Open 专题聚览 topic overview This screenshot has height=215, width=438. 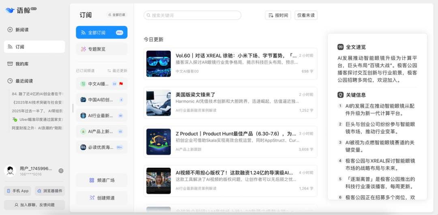pos(101,49)
